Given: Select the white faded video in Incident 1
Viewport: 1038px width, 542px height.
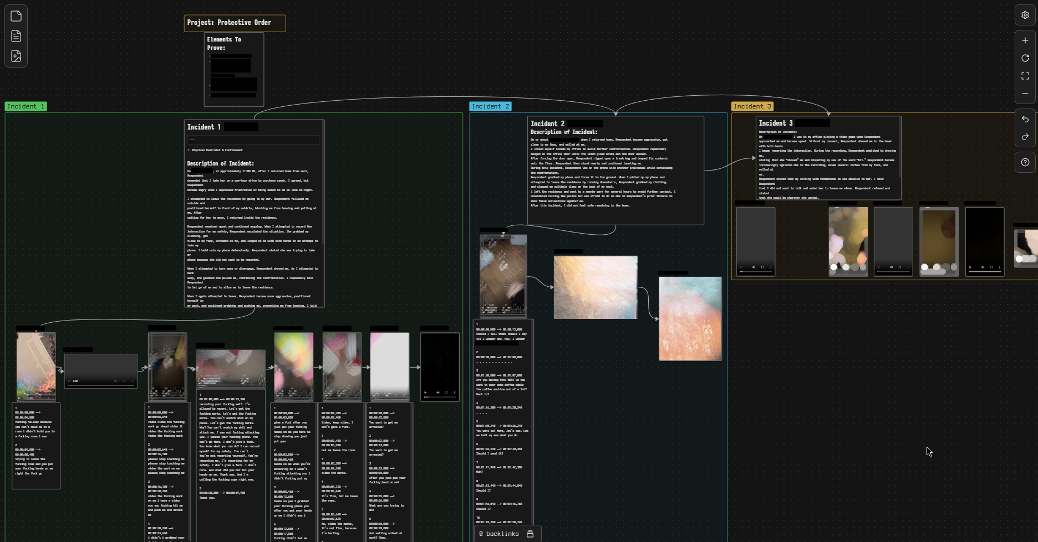Looking at the screenshot, I should [x=390, y=366].
